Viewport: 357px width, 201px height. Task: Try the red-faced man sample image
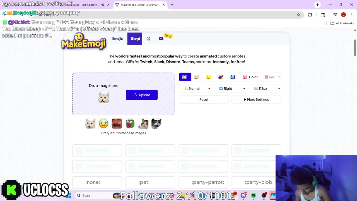(x=117, y=124)
